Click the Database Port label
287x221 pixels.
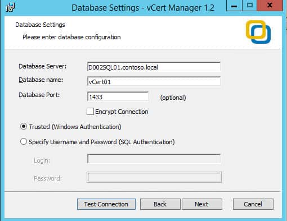coord(39,95)
